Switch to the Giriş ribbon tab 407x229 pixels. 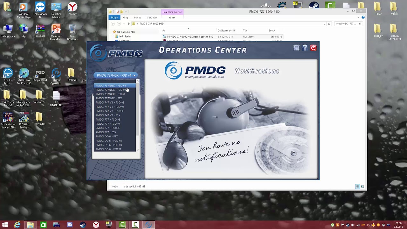[126, 17]
